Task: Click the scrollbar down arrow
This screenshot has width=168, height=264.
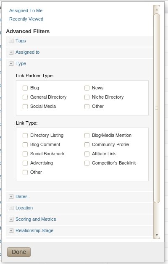Action: click(x=157, y=235)
